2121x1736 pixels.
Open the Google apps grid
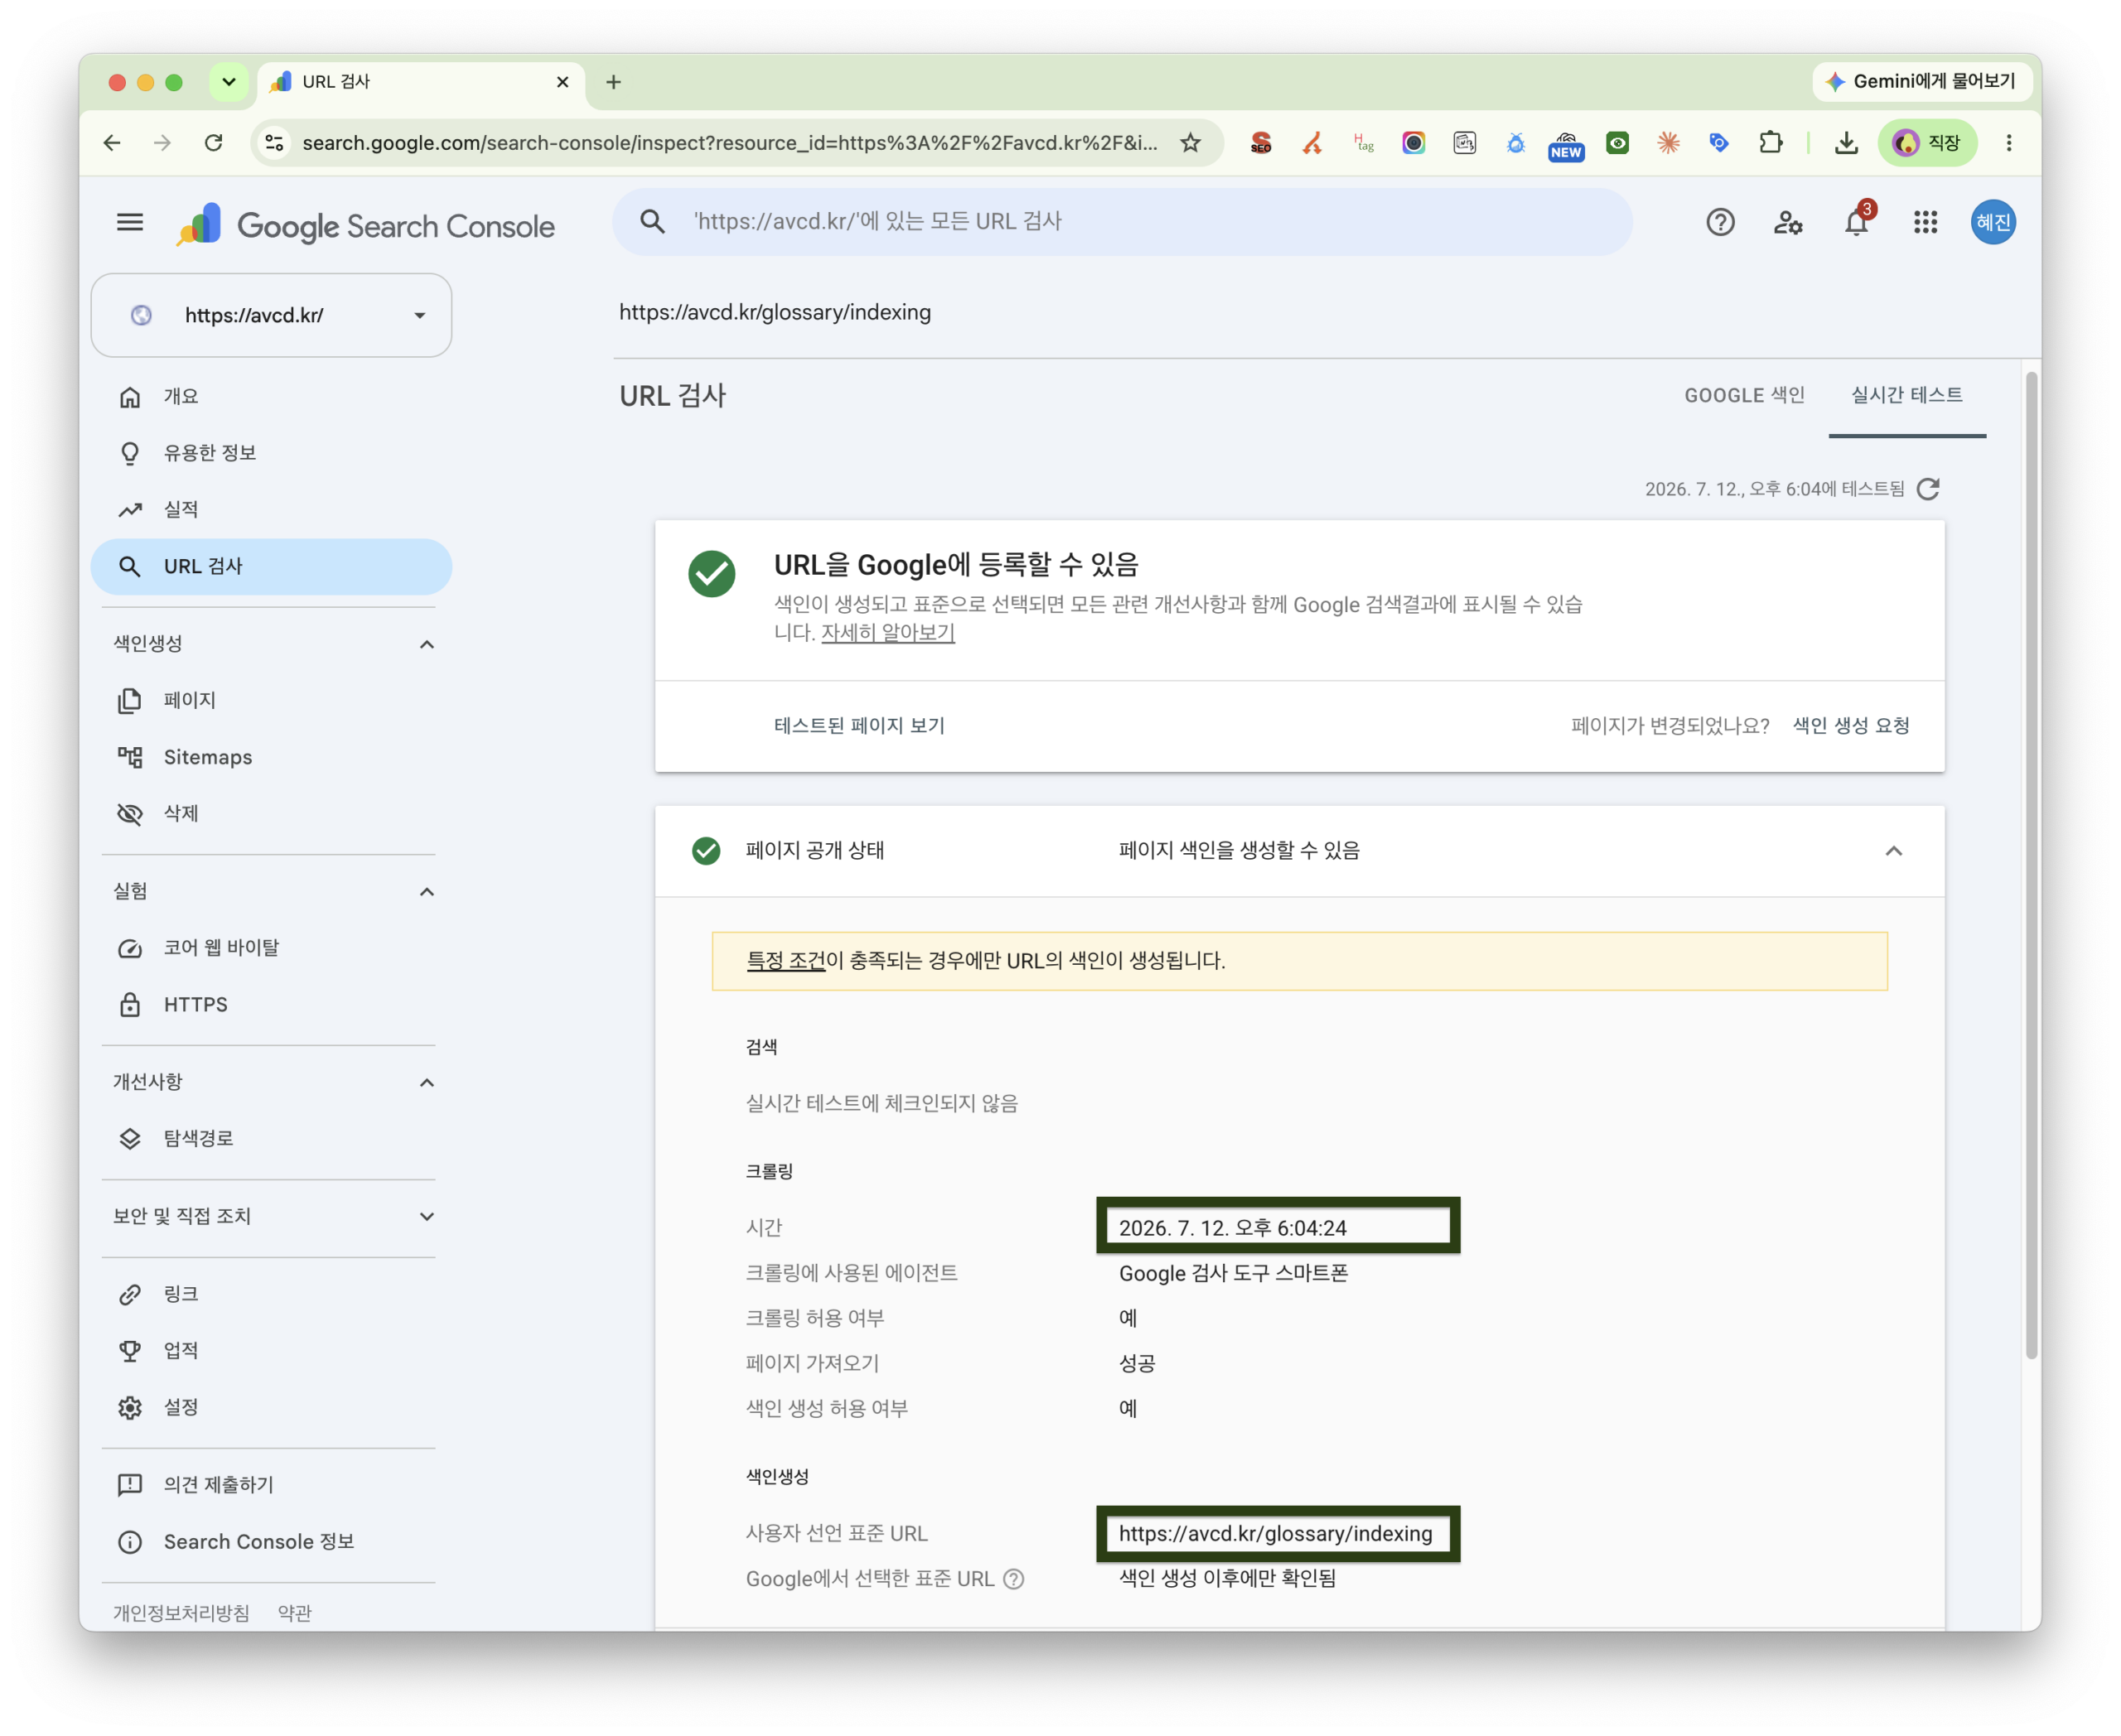pyautogui.click(x=1925, y=222)
